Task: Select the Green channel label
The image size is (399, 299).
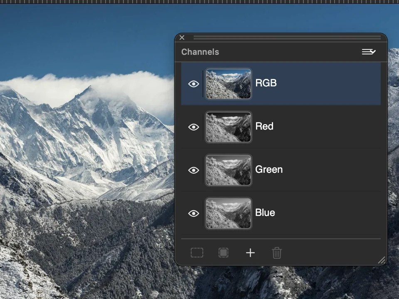Action: click(269, 169)
